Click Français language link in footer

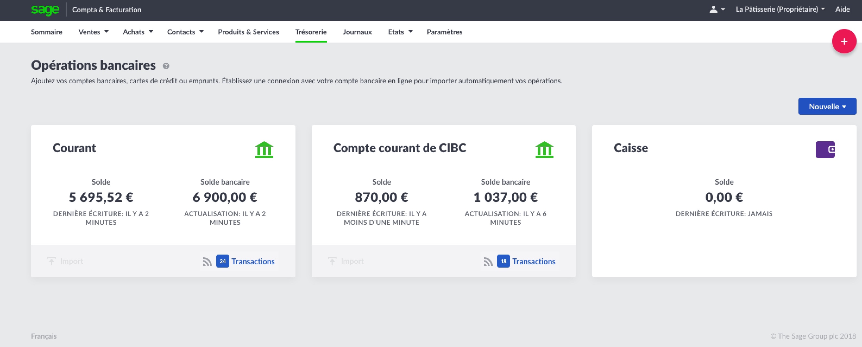pos(44,336)
